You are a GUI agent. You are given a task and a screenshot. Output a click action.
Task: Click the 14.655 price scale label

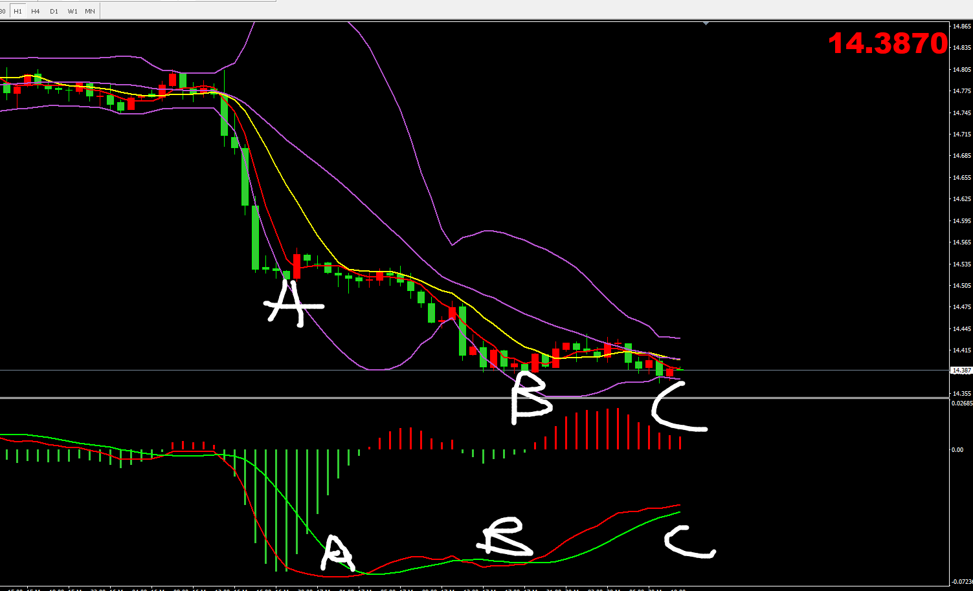click(962, 178)
